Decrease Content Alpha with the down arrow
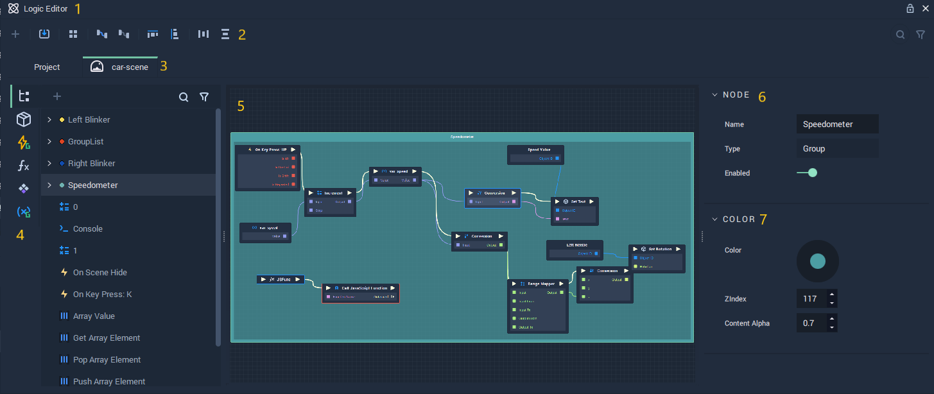 [832, 327]
